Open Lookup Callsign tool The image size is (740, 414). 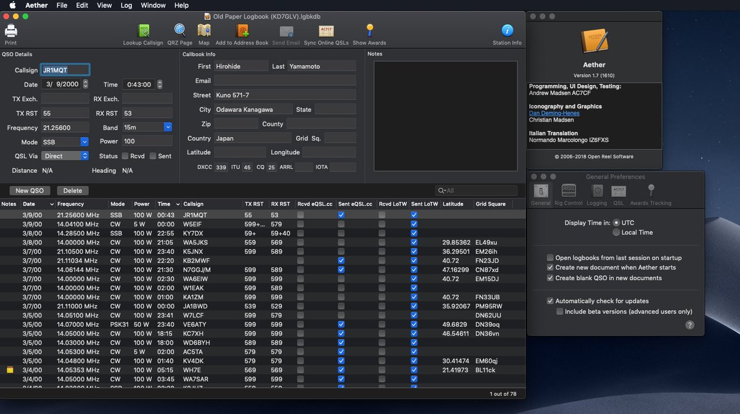143,31
